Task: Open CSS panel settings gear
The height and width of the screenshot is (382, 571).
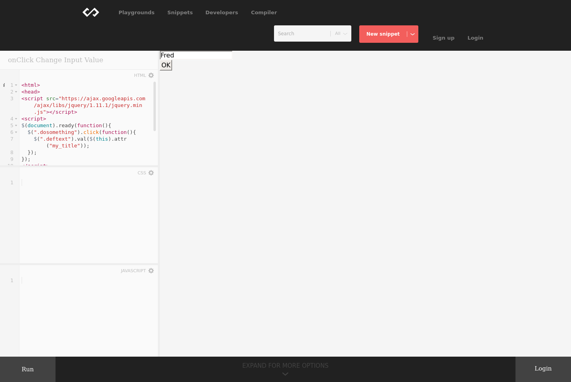Action: click(151, 173)
